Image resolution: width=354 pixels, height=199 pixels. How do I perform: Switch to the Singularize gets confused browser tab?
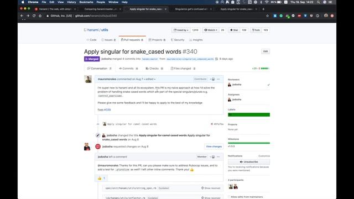pyautogui.click(x=191, y=9)
